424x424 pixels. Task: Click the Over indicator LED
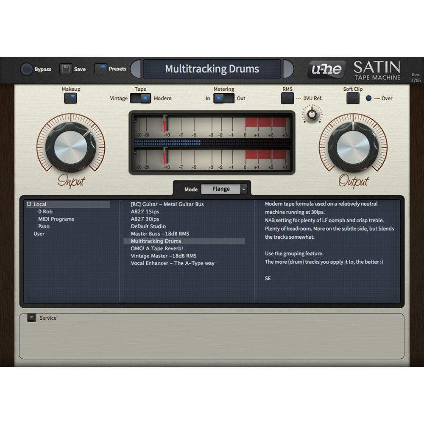(367, 98)
